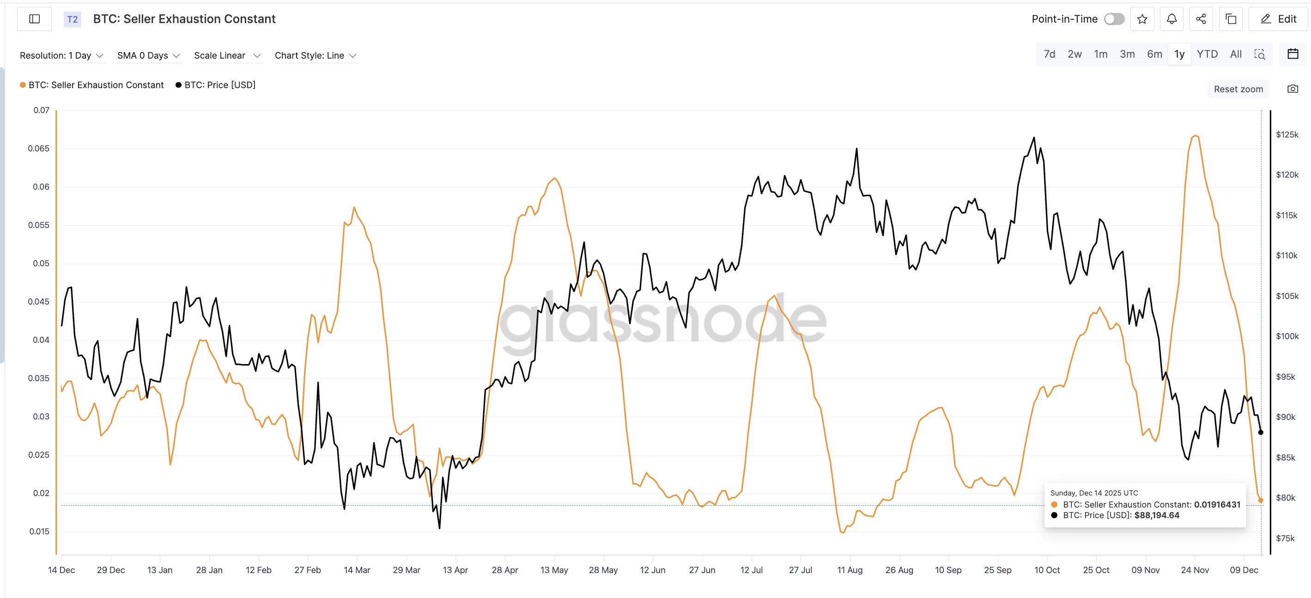Select the 3m time range tab
The width and height of the screenshot is (1311, 598).
(x=1128, y=54)
